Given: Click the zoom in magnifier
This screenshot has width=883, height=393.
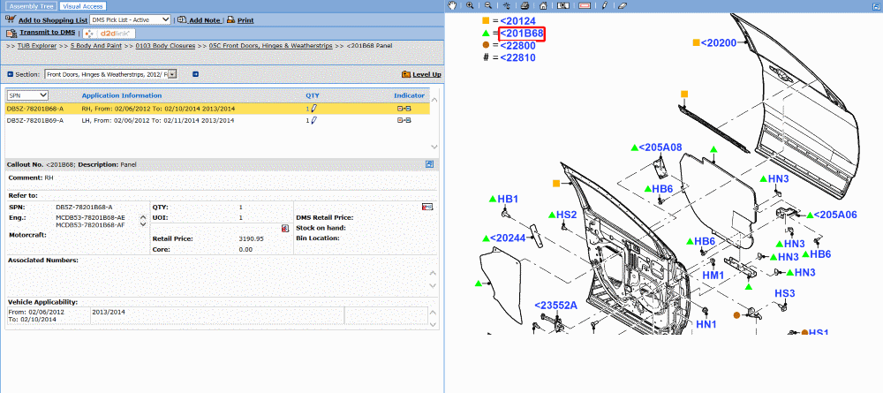Looking at the screenshot, I should tap(470, 5).
